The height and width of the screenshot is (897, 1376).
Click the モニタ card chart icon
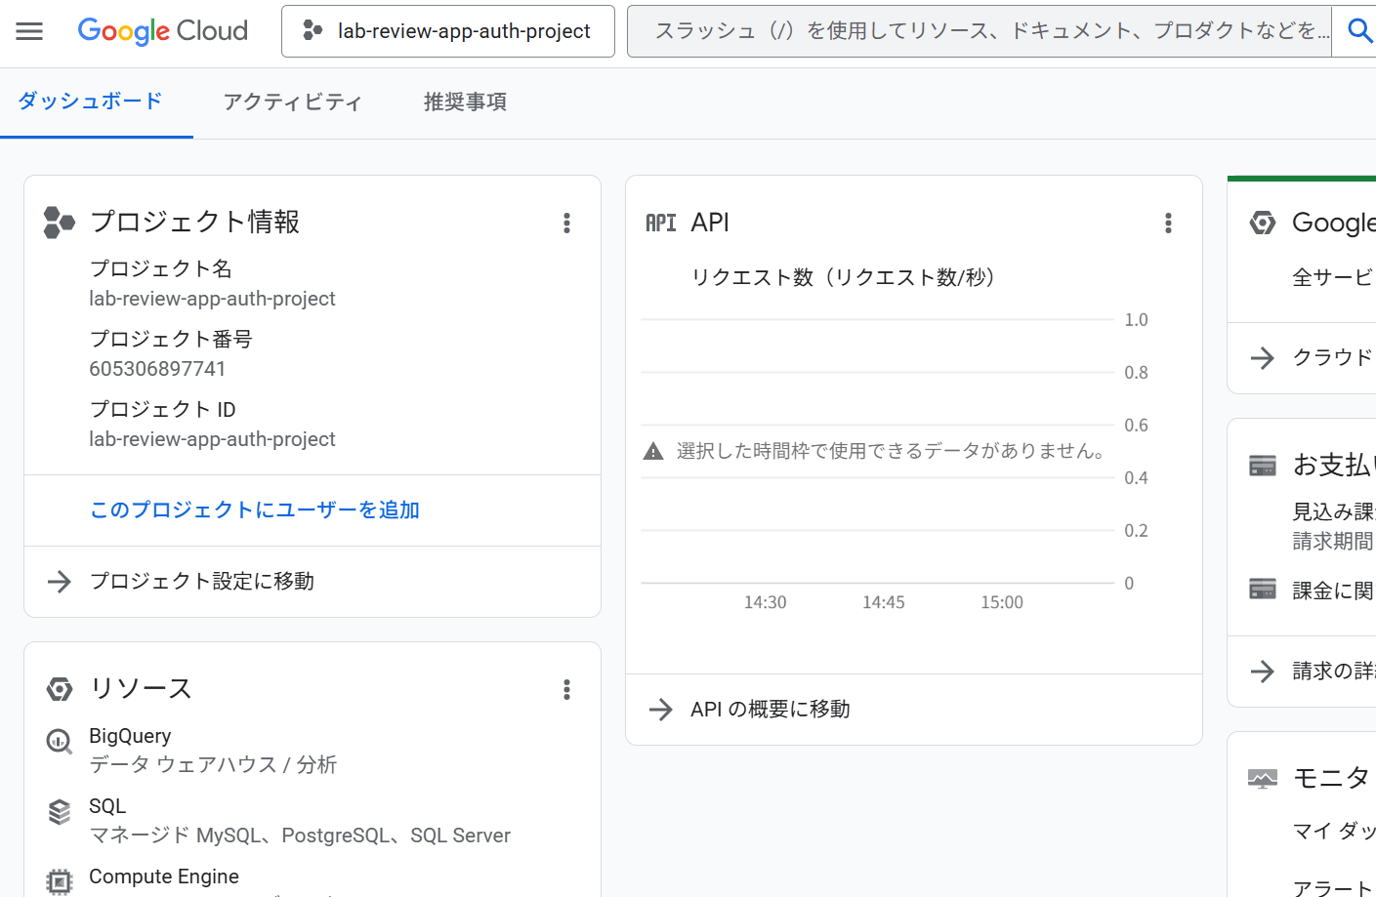pyautogui.click(x=1263, y=779)
